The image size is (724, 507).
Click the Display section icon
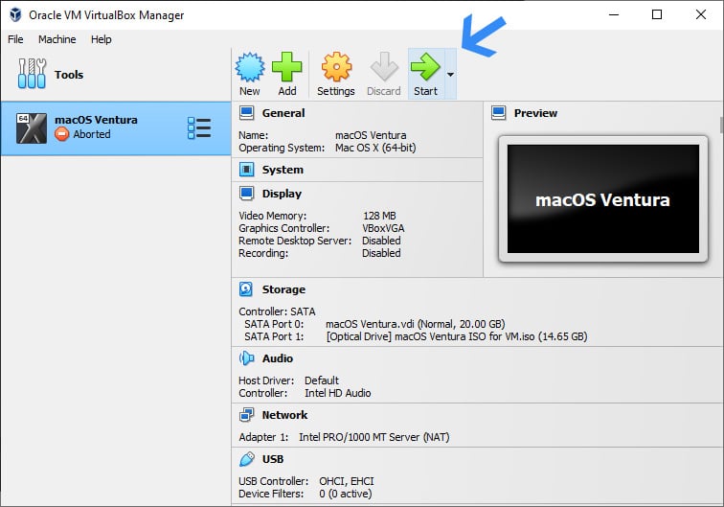coord(246,194)
